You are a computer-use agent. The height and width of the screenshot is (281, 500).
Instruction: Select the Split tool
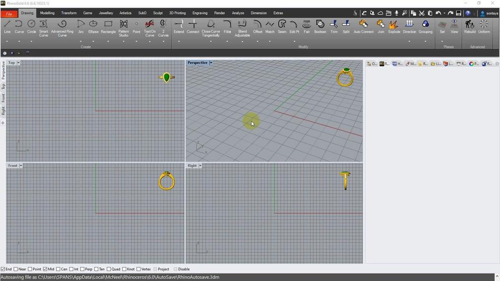click(x=346, y=27)
